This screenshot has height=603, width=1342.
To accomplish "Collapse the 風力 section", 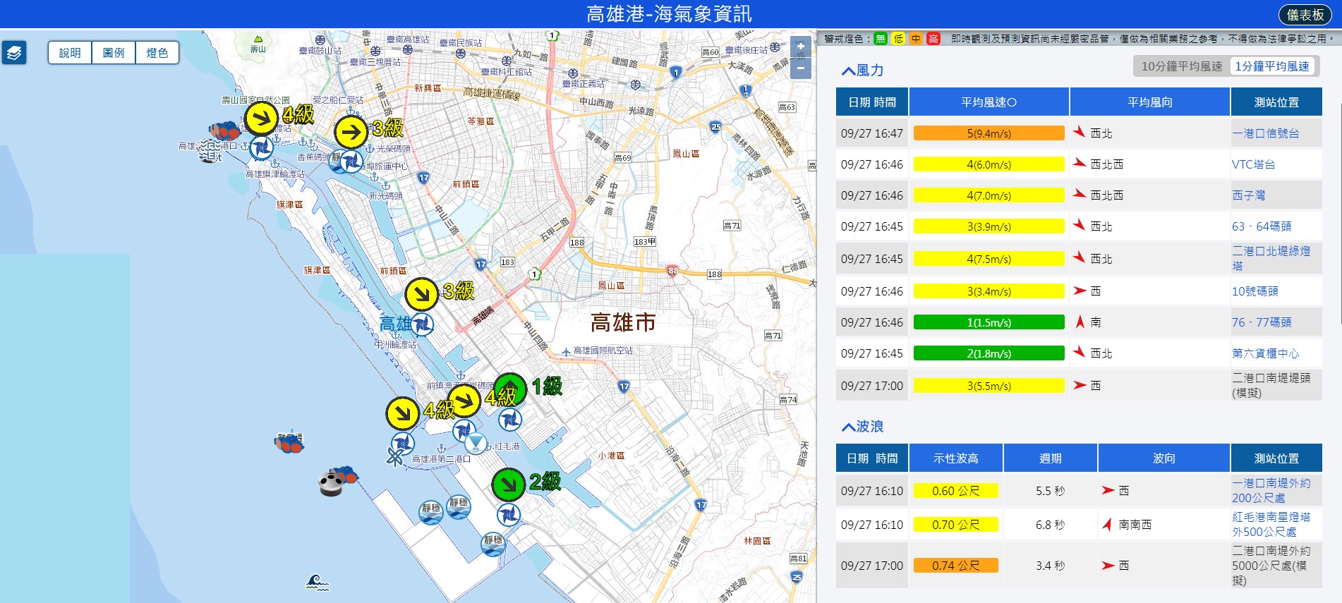I will click(862, 71).
